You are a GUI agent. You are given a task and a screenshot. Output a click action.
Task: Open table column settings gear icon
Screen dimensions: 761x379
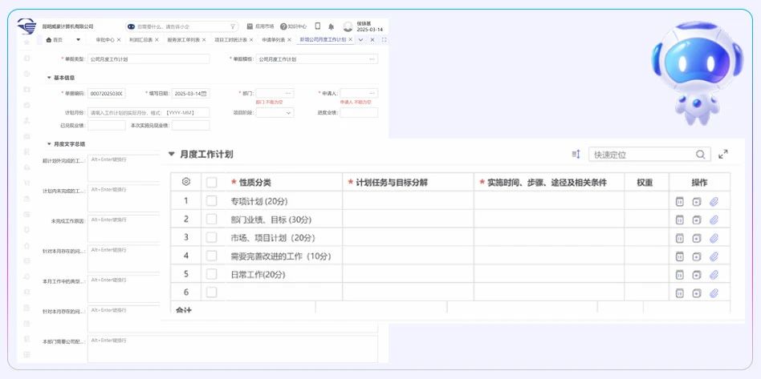click(186, 182)
